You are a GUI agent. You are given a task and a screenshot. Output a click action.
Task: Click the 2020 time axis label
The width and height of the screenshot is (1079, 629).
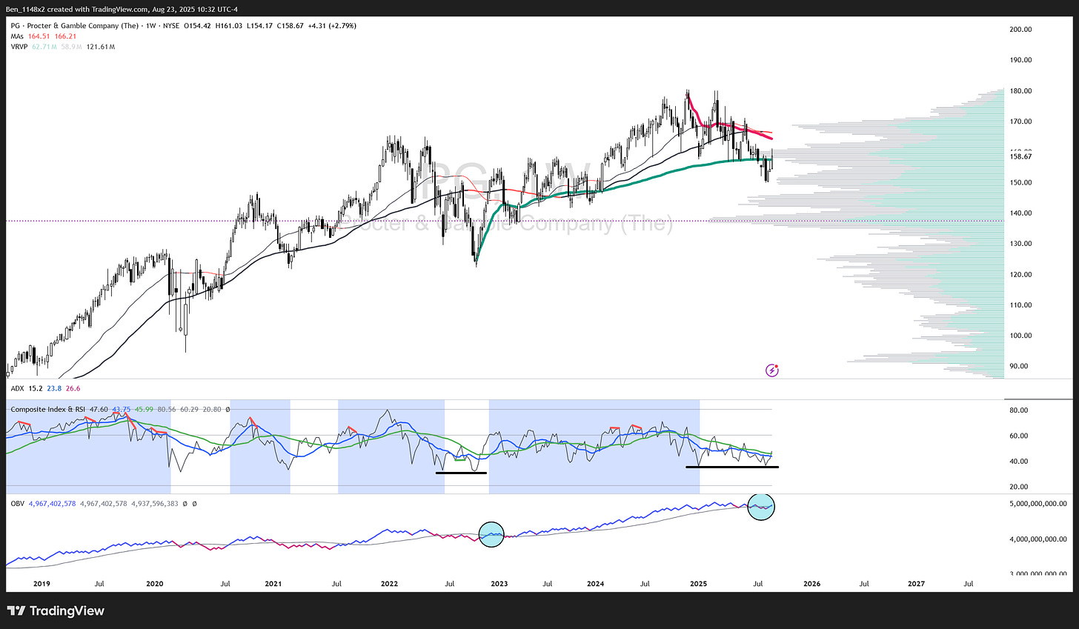pos(154,584)
